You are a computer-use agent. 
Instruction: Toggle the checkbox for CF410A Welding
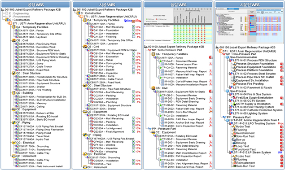pyautogui.click(x=134, y=145)
